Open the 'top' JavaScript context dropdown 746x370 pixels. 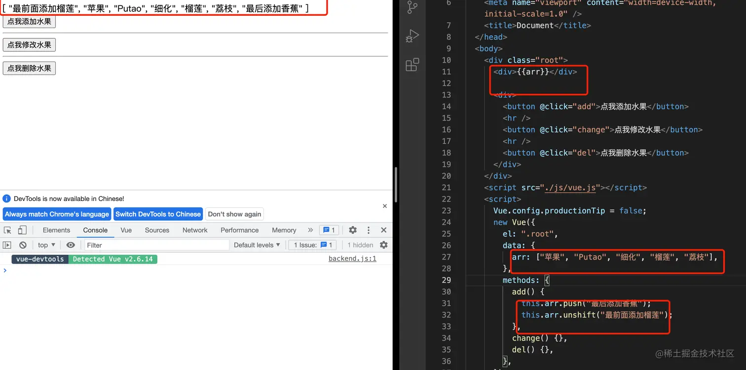(46, 245)
